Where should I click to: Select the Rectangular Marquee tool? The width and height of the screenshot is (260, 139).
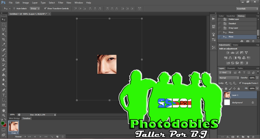pos(4,25)
